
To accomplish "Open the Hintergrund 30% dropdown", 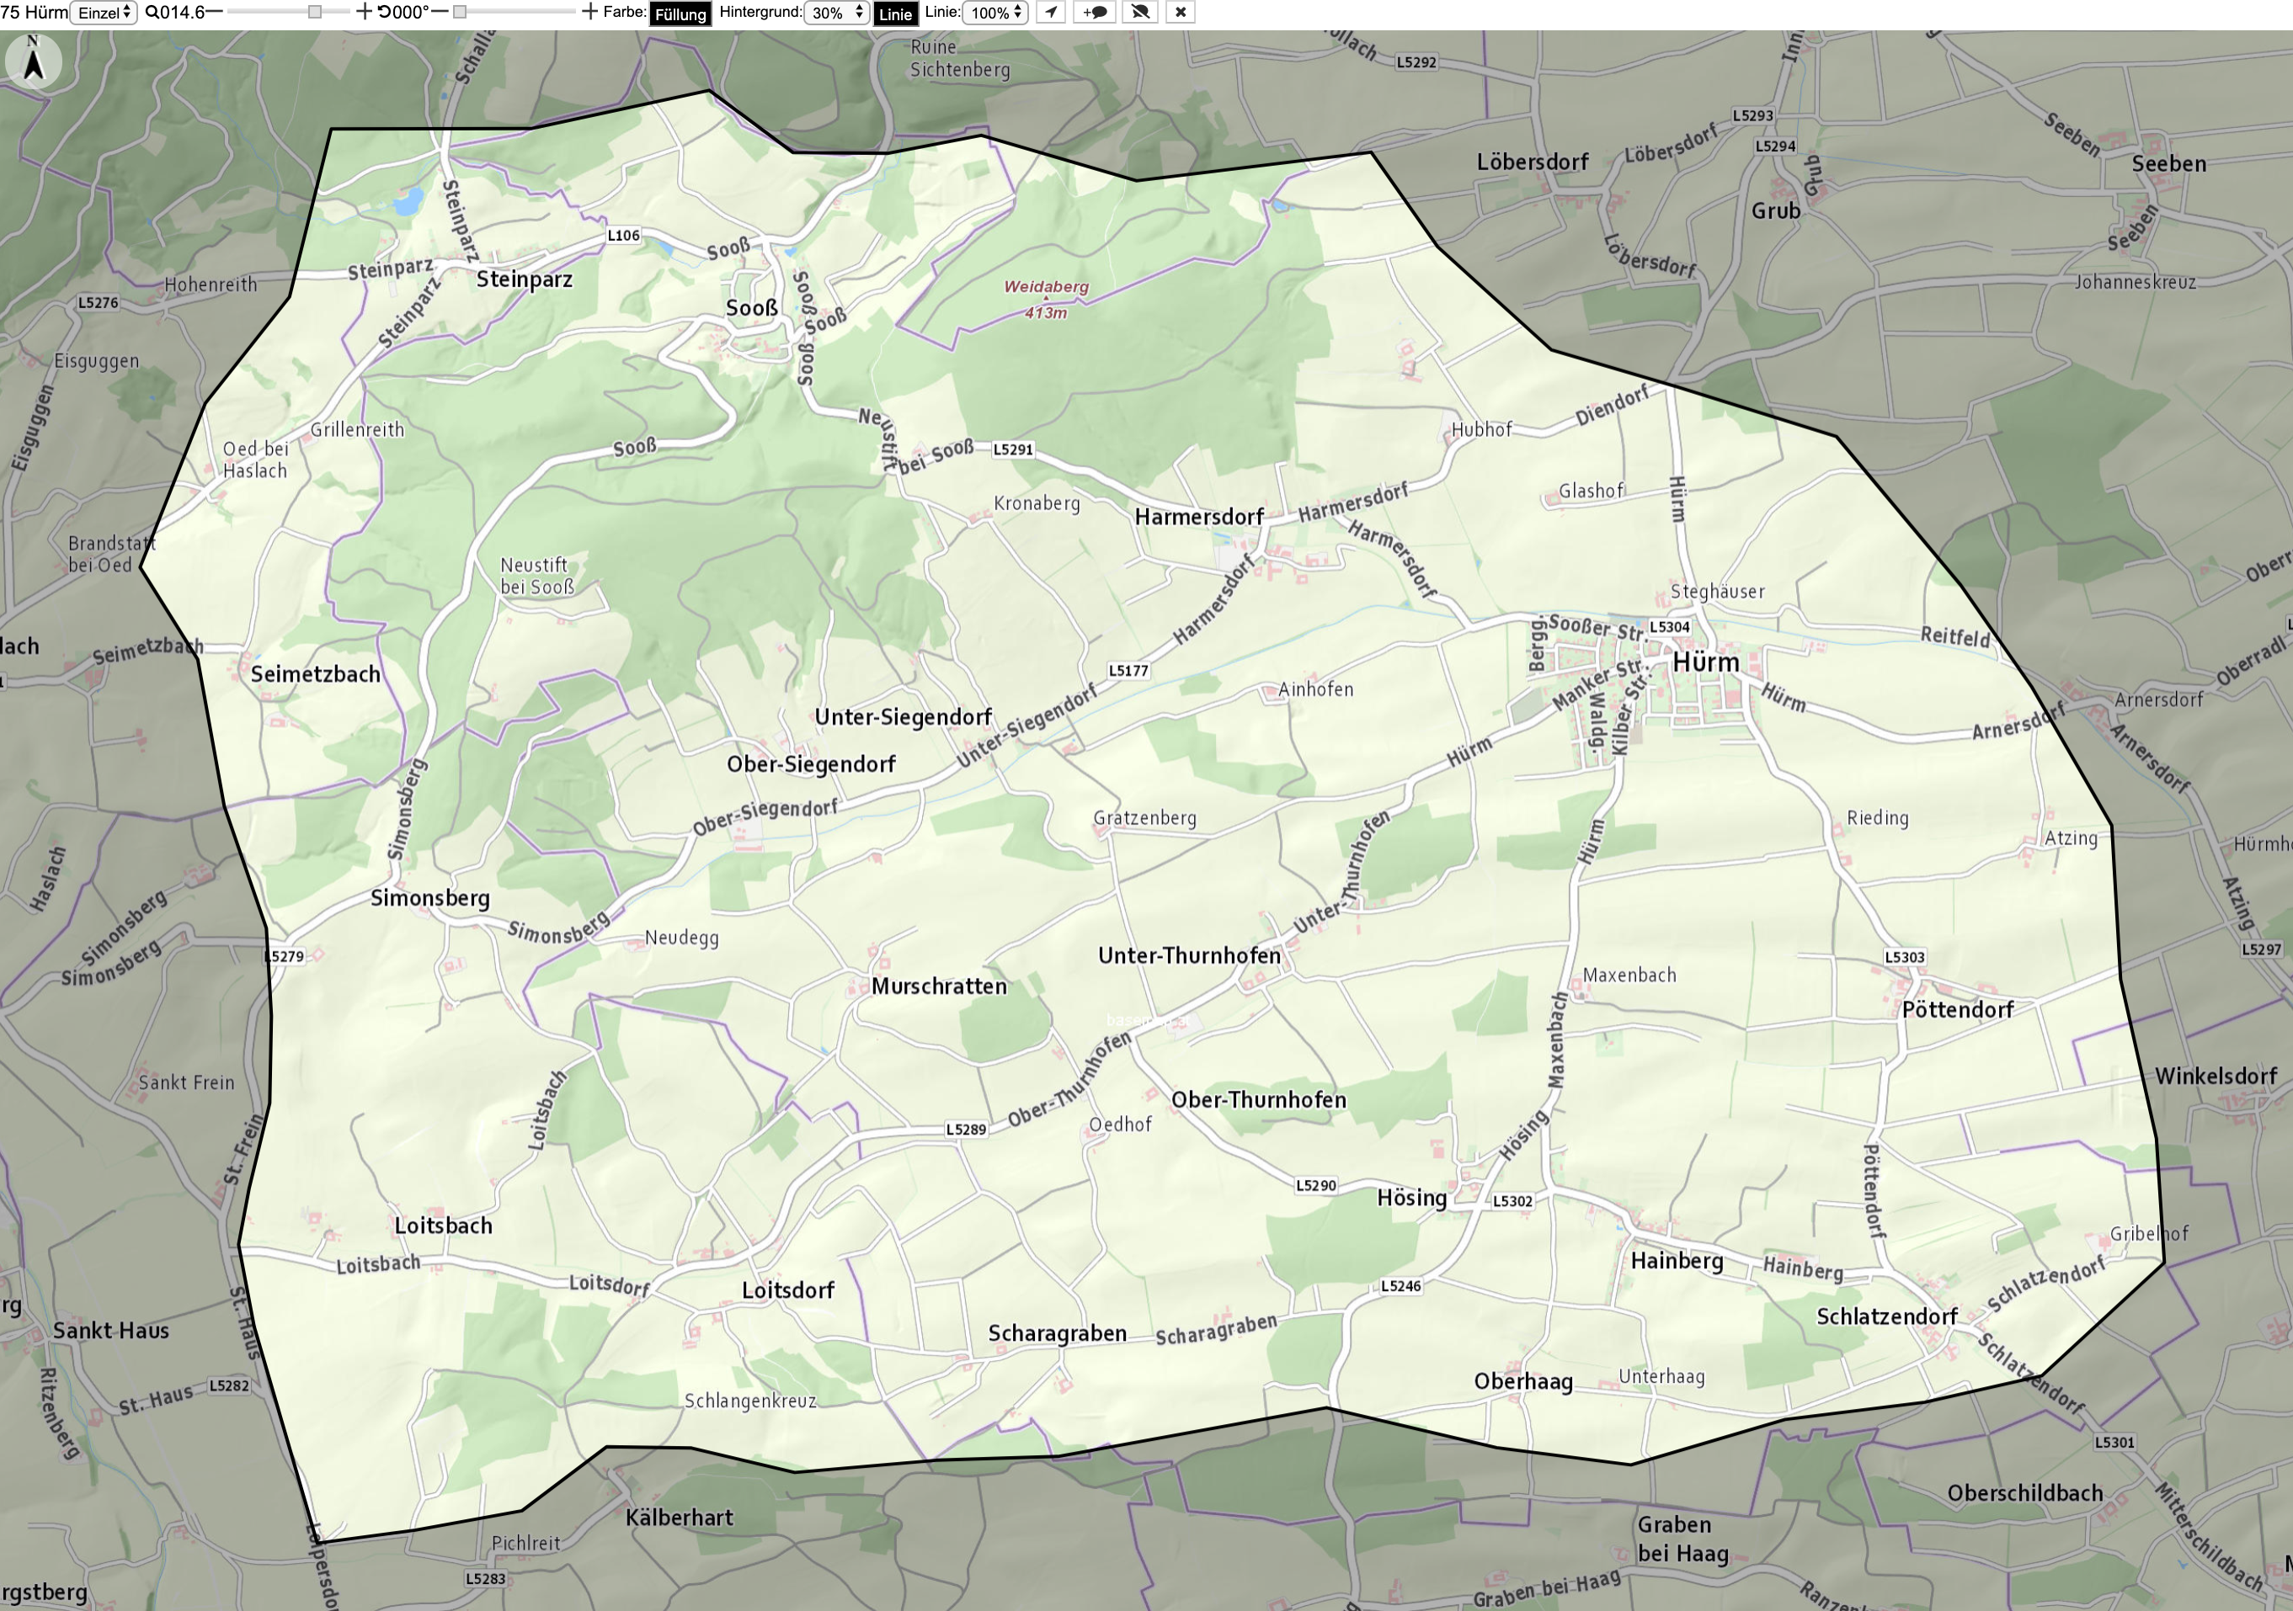I will (x=837, y=13).
